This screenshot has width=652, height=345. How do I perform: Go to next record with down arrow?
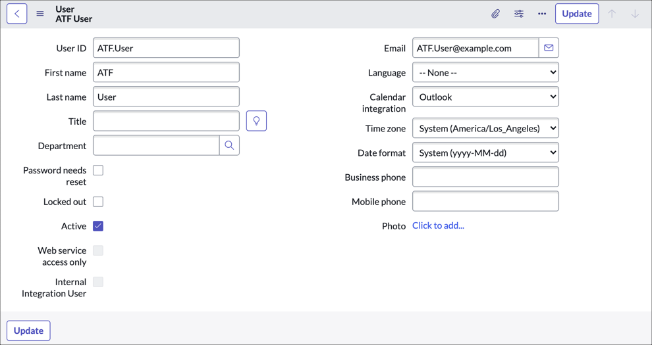635,14
